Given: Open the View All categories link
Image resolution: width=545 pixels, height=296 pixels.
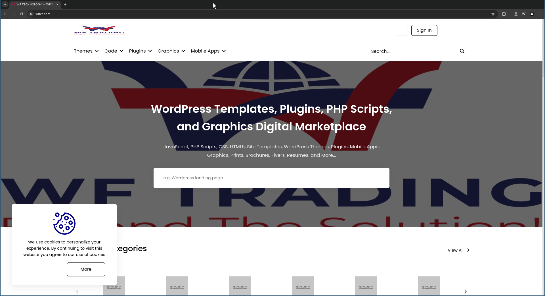Looking at the screenshot, I should click(458, 250).
